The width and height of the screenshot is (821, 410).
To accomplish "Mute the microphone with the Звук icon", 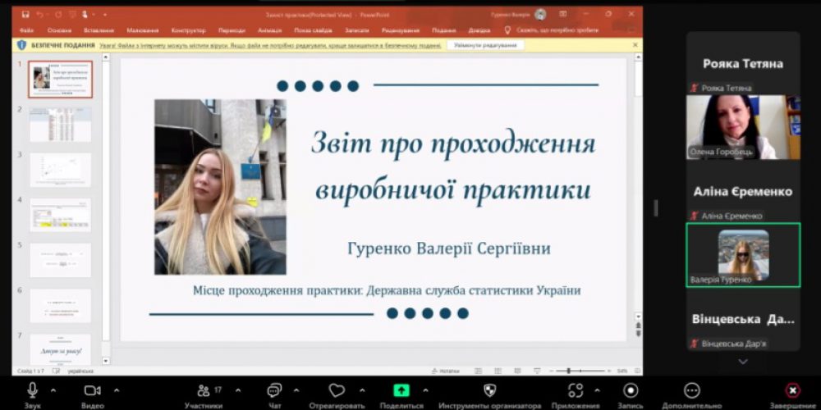I will click(33, 390).
